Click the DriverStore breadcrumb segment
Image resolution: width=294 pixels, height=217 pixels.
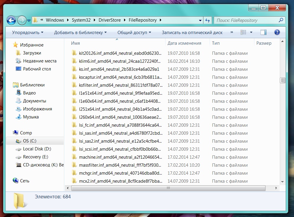(x=110, y=20)
